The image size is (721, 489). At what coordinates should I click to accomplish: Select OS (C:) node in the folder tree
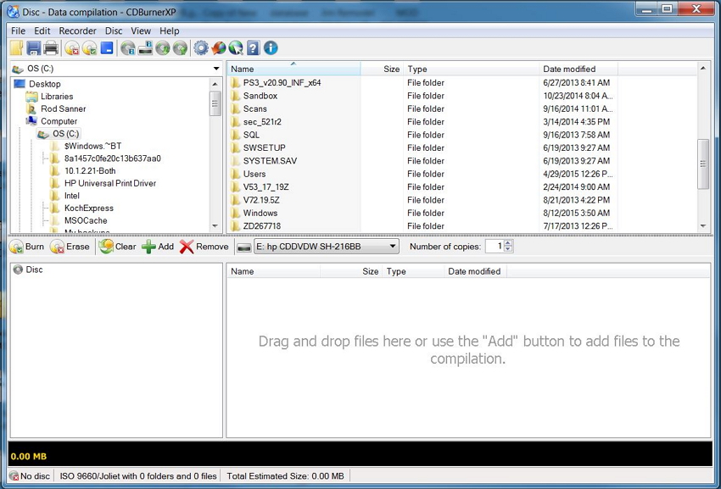coord(66,134)
